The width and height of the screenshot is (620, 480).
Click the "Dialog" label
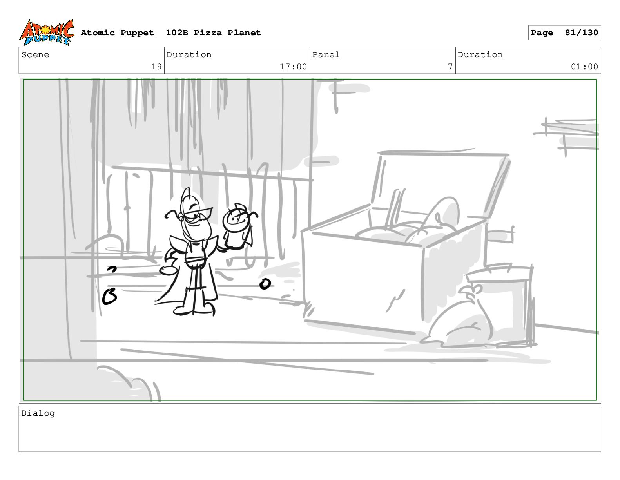[38, 413]
